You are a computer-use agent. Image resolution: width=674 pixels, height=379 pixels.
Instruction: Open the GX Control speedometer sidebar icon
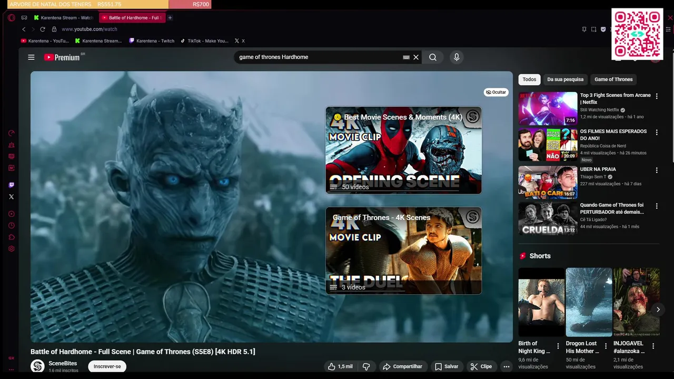pos(12,133)
